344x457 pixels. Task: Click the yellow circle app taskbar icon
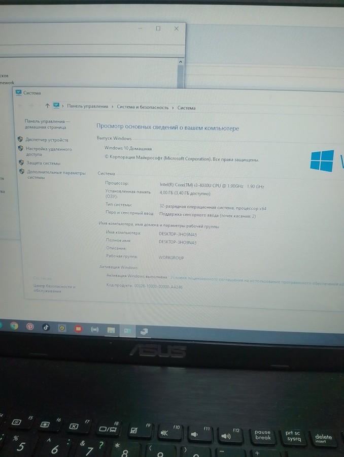point(62,328)
